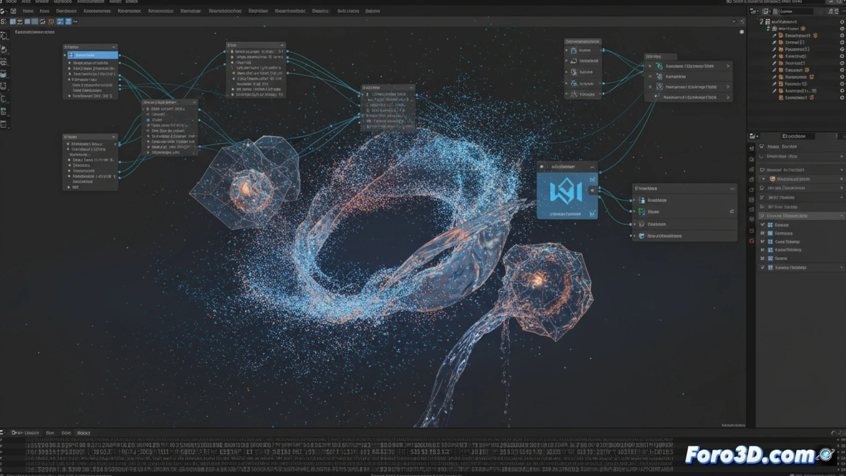Toggle the checkbox next to the bottom properties entry
846x476 pixels.
762,268
